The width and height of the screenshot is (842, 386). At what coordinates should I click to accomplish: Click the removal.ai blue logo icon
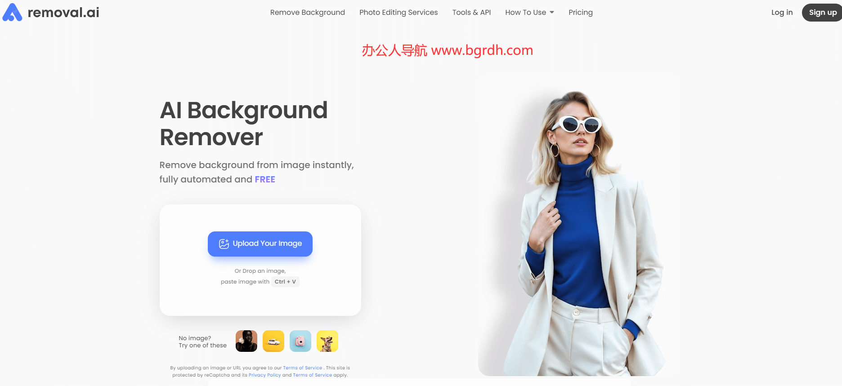tap(12, 13)
